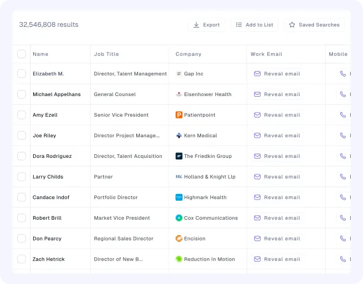Reveal email for Dora Rodriguez
363x284 pixels.
277,156
